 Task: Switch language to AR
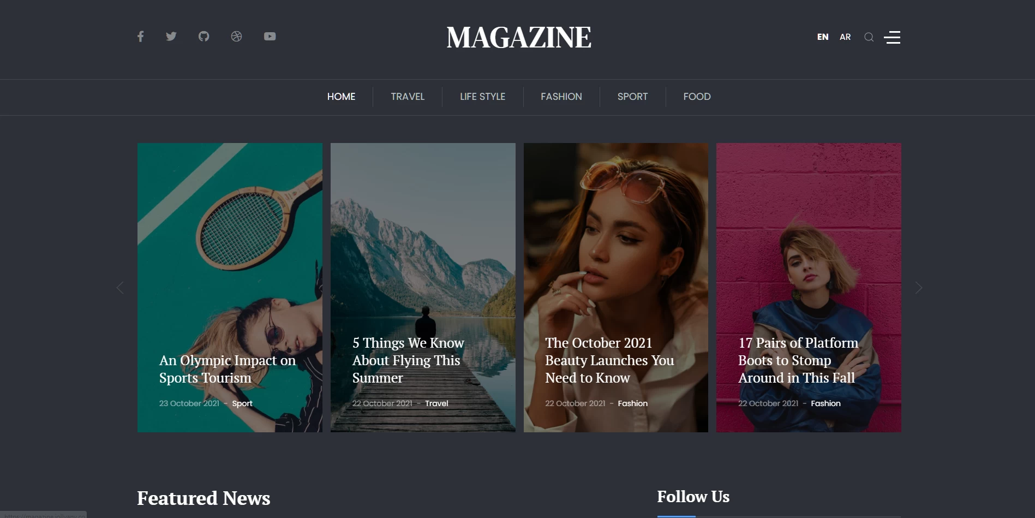pos(845,37)
